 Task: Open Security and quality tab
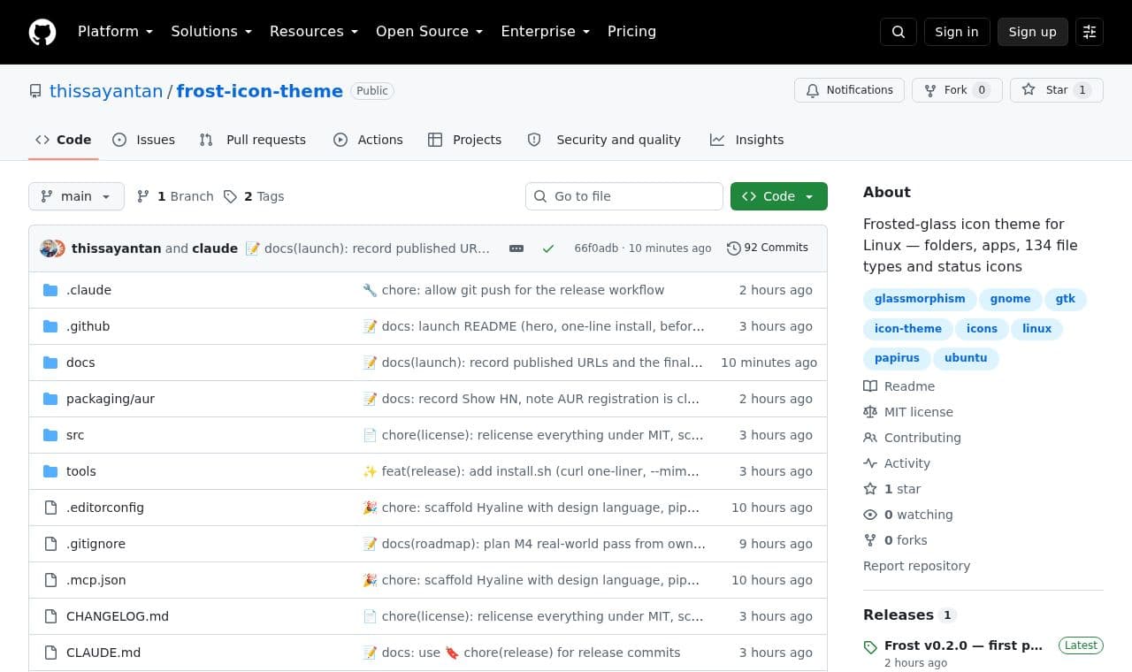click(x=605, y=140)
